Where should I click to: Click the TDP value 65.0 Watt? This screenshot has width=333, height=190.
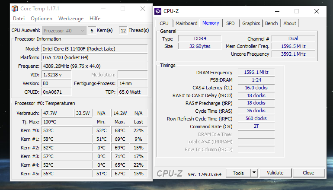pos(133,92)
